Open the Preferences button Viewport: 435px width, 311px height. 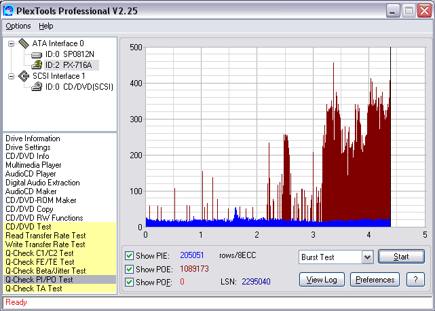coord(375,280)
